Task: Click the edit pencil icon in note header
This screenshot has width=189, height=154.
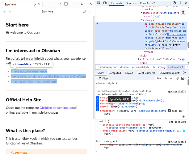Action: click(84, 12)
